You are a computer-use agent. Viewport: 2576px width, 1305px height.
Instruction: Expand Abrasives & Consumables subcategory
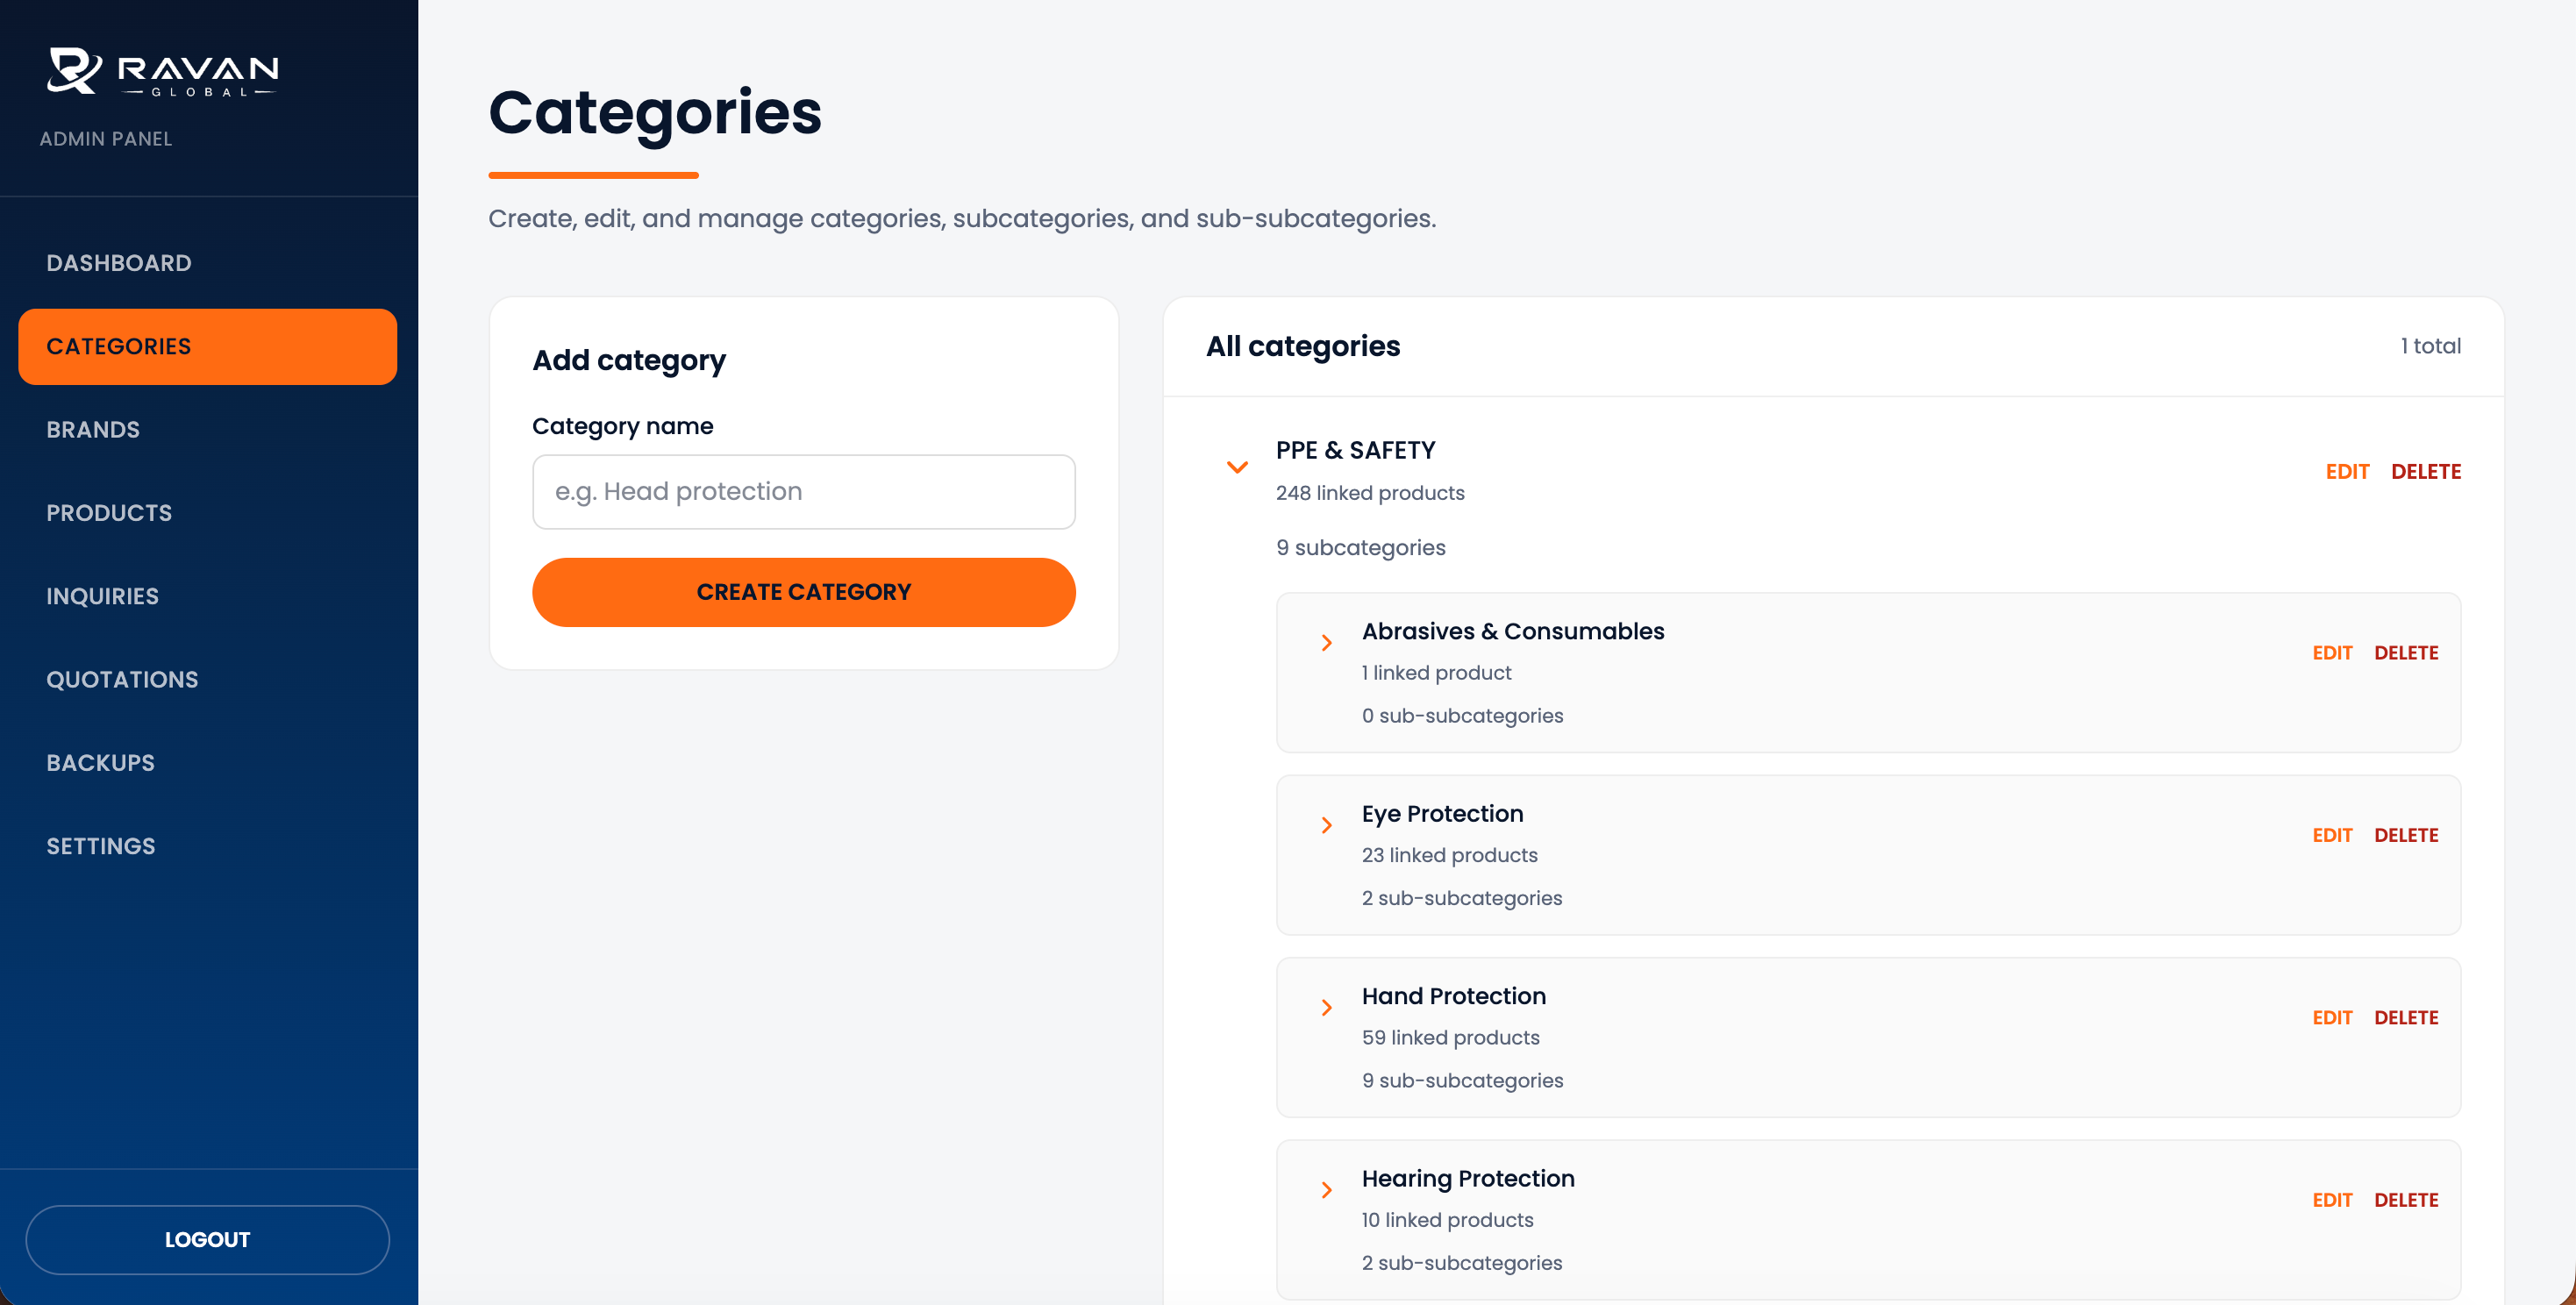coord(1327,643)
